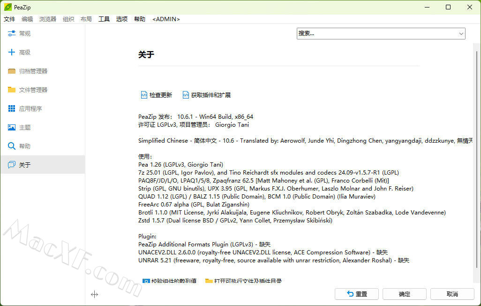Open the 工具 menu

104,19
